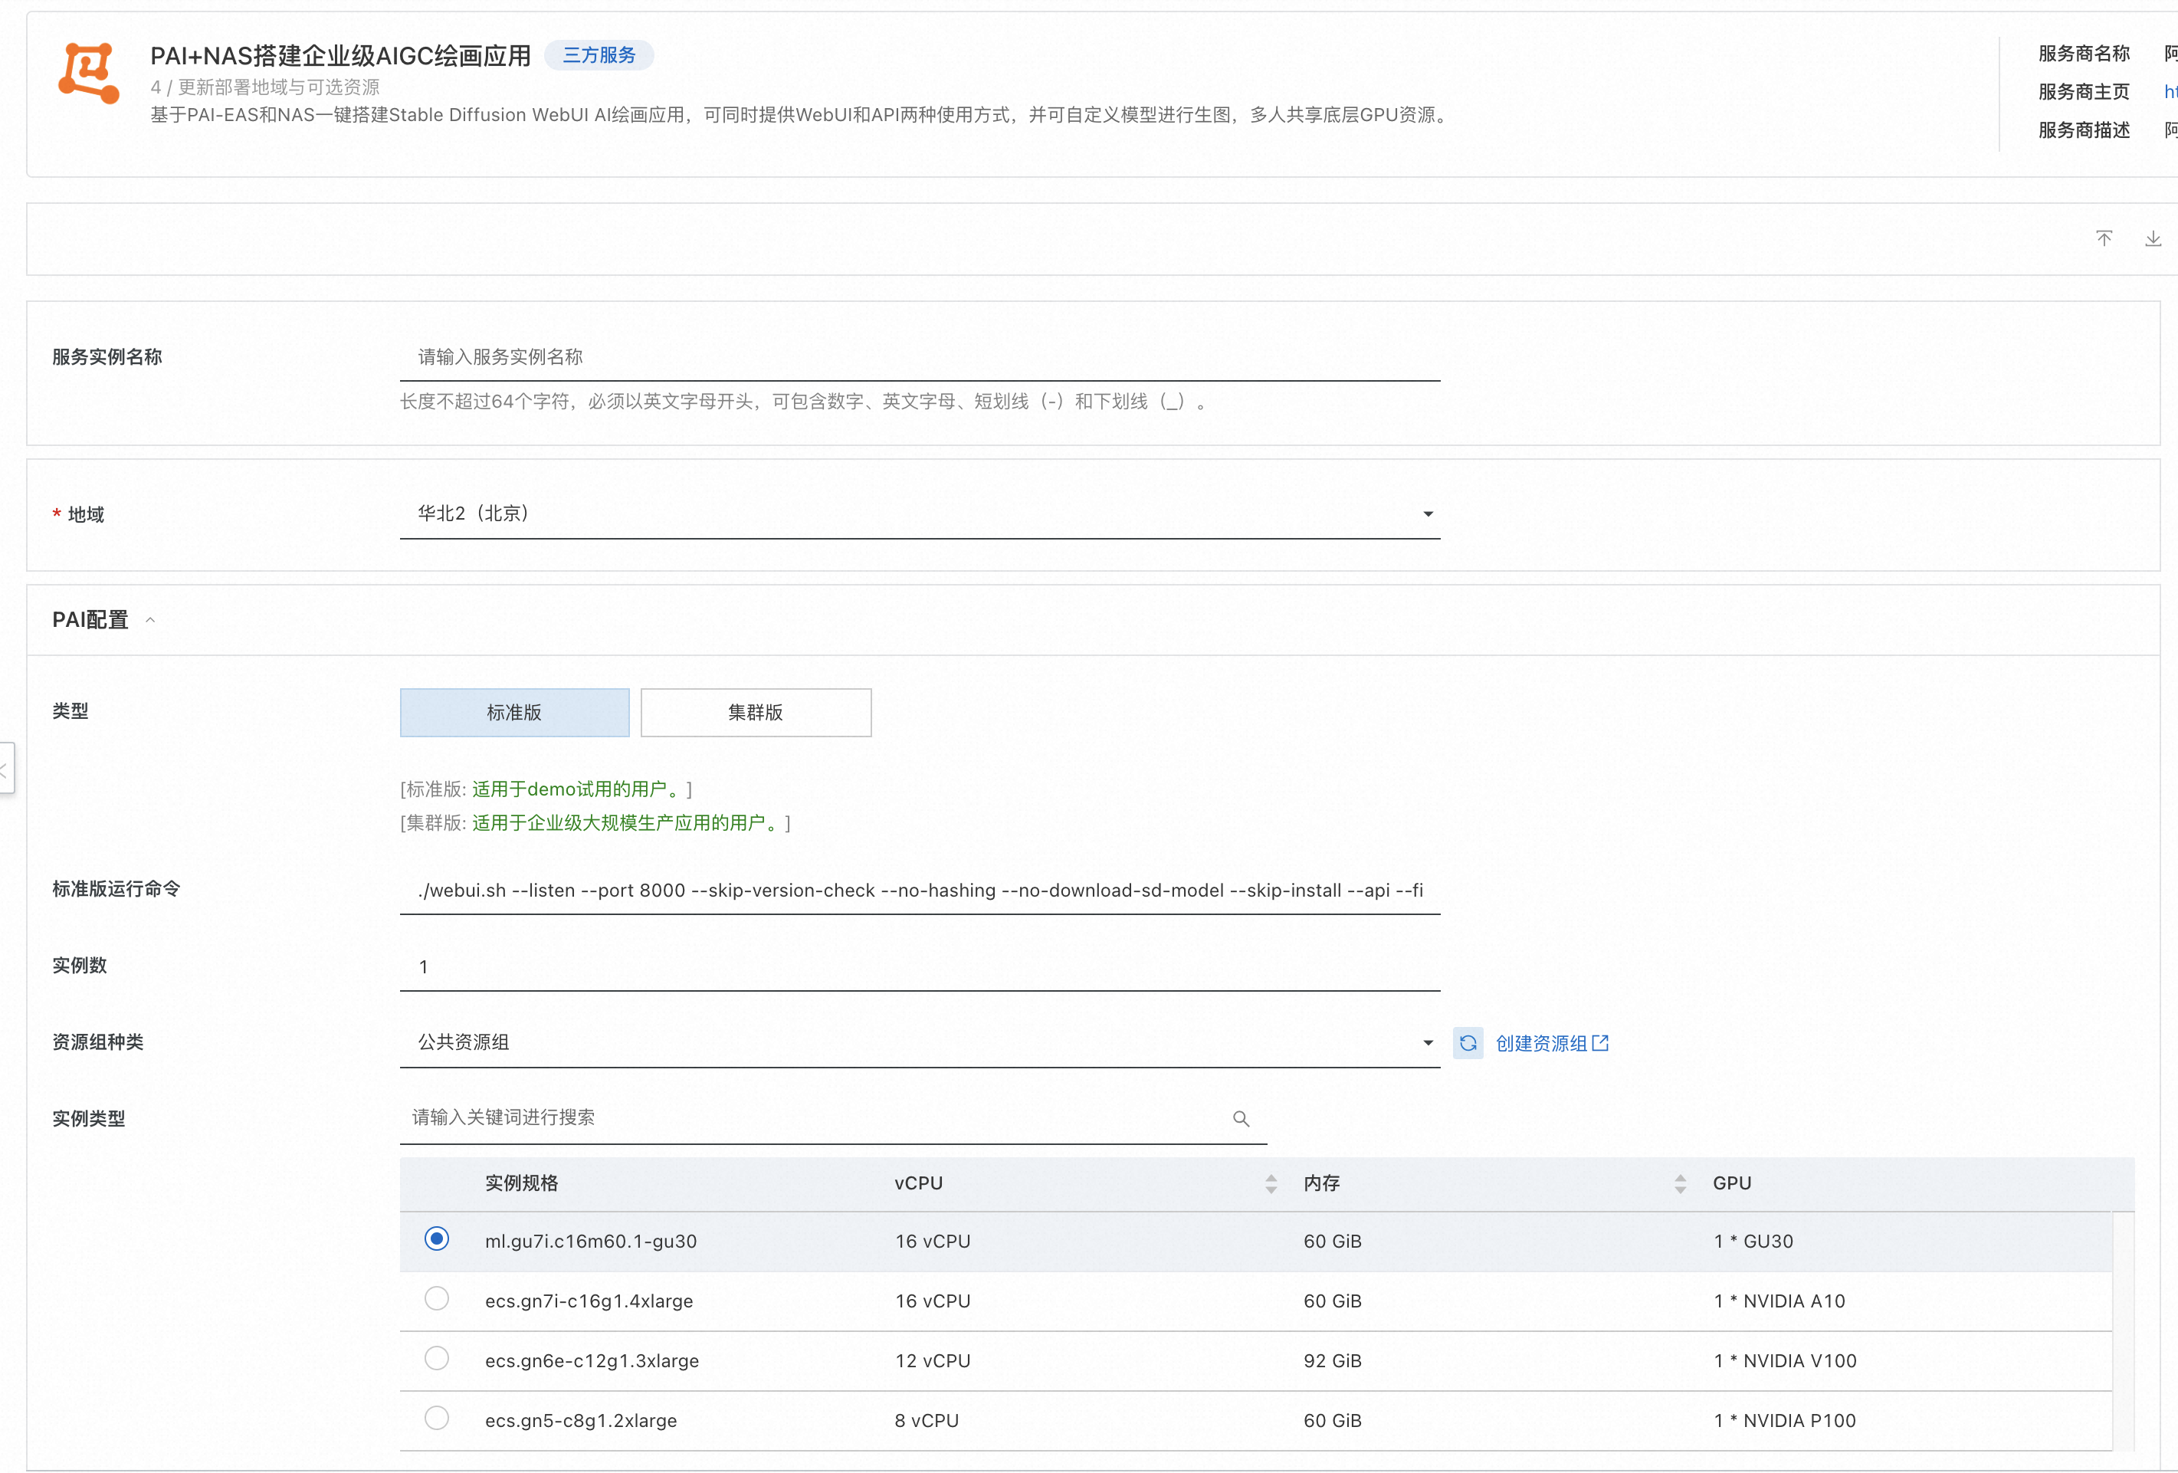Image resolution: width=2178 pixels, height=1473 pixels.
Task: Click the 服务商名称 label
Action: tap(2083, 54)
